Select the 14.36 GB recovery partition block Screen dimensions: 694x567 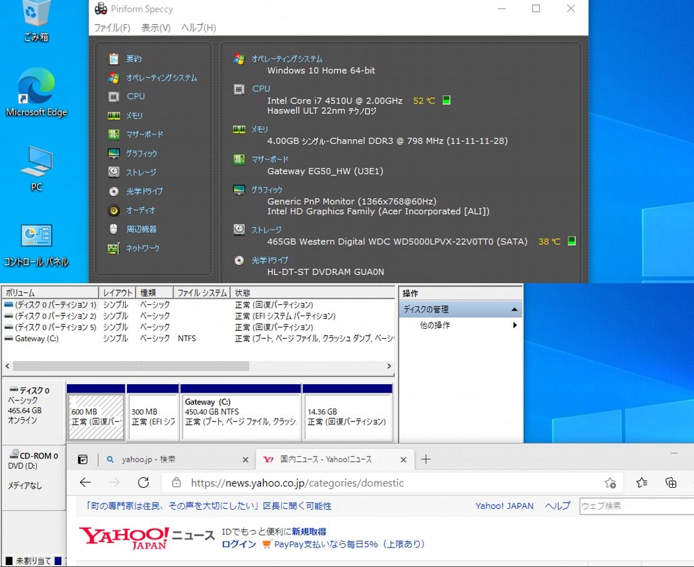pos(347,417)
